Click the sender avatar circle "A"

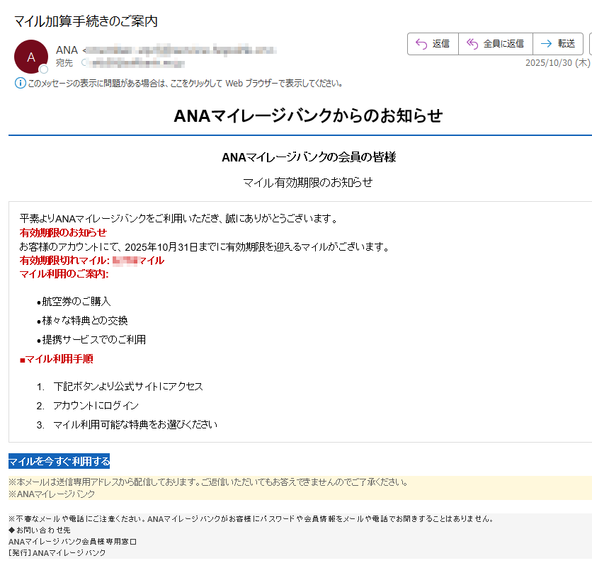click(30, 57)
